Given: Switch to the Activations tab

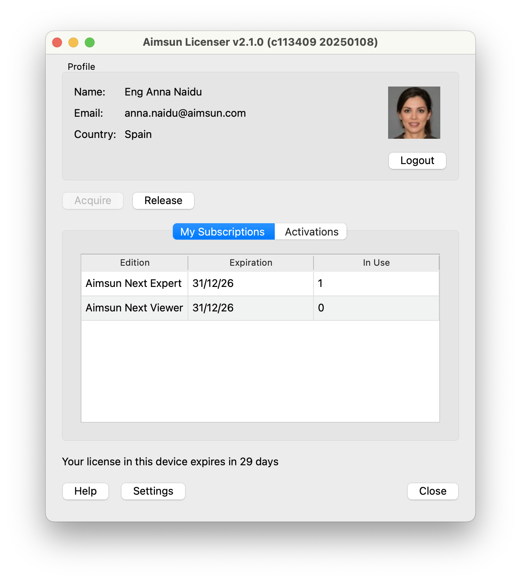Looking at the screenshot, I should click(311, 232).
